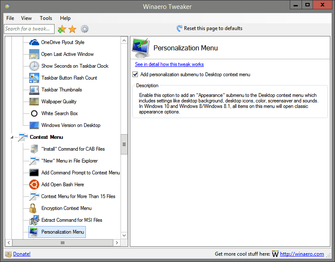Screen dimensions: 335x262
Task: Select White Search Box tweak
Action: pos(60,113)
